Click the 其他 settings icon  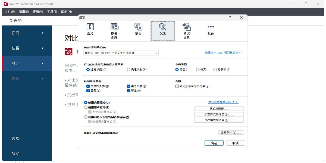[211, 30]
